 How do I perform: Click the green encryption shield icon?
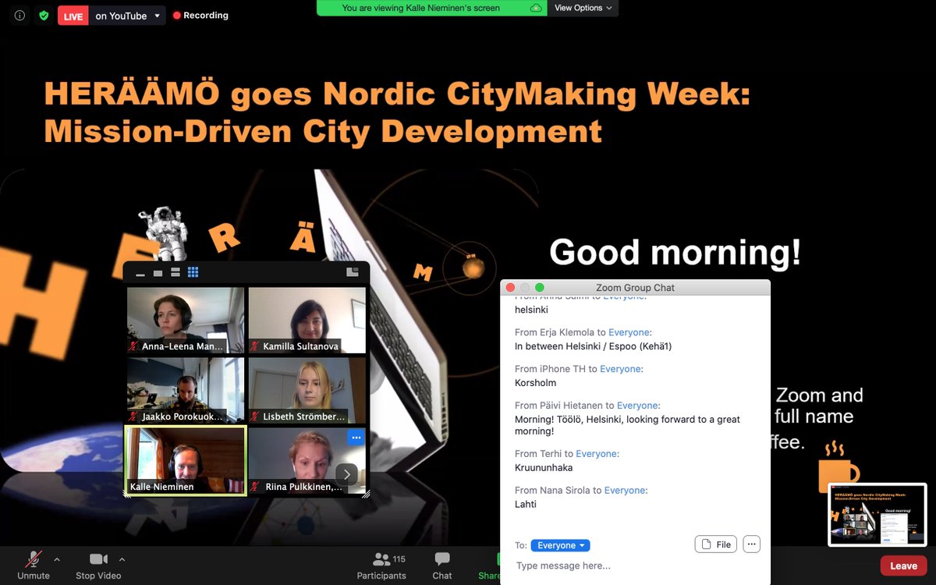(x=44, y=16)
